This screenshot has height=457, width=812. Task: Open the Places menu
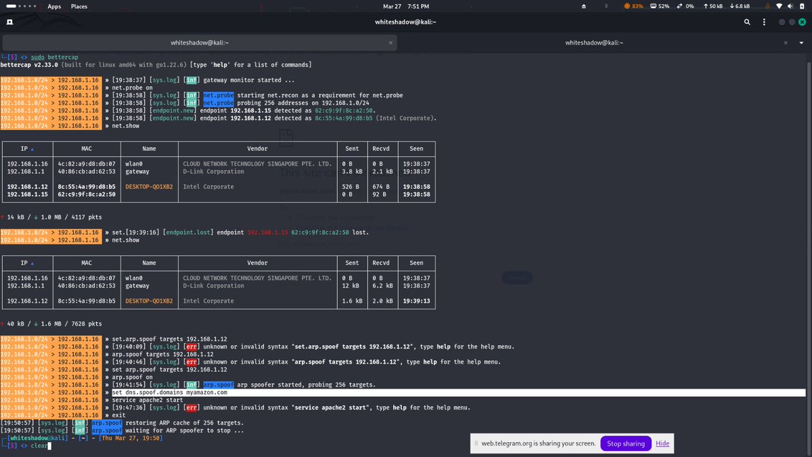[79, 6]
